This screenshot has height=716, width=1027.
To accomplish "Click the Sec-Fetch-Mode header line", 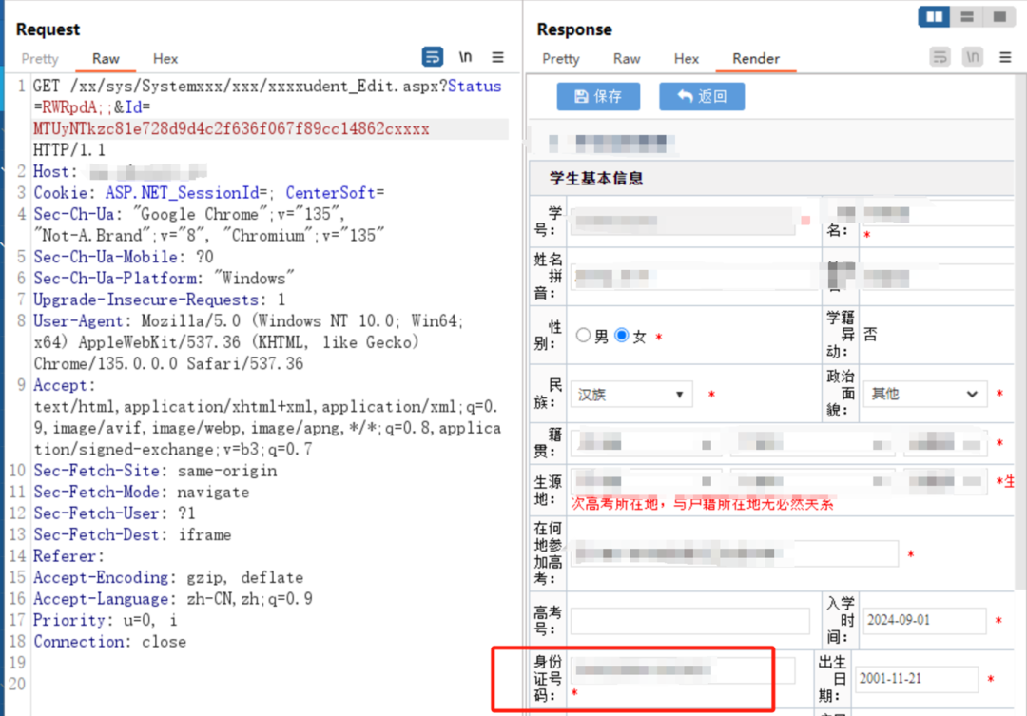I will coord(142,492).
